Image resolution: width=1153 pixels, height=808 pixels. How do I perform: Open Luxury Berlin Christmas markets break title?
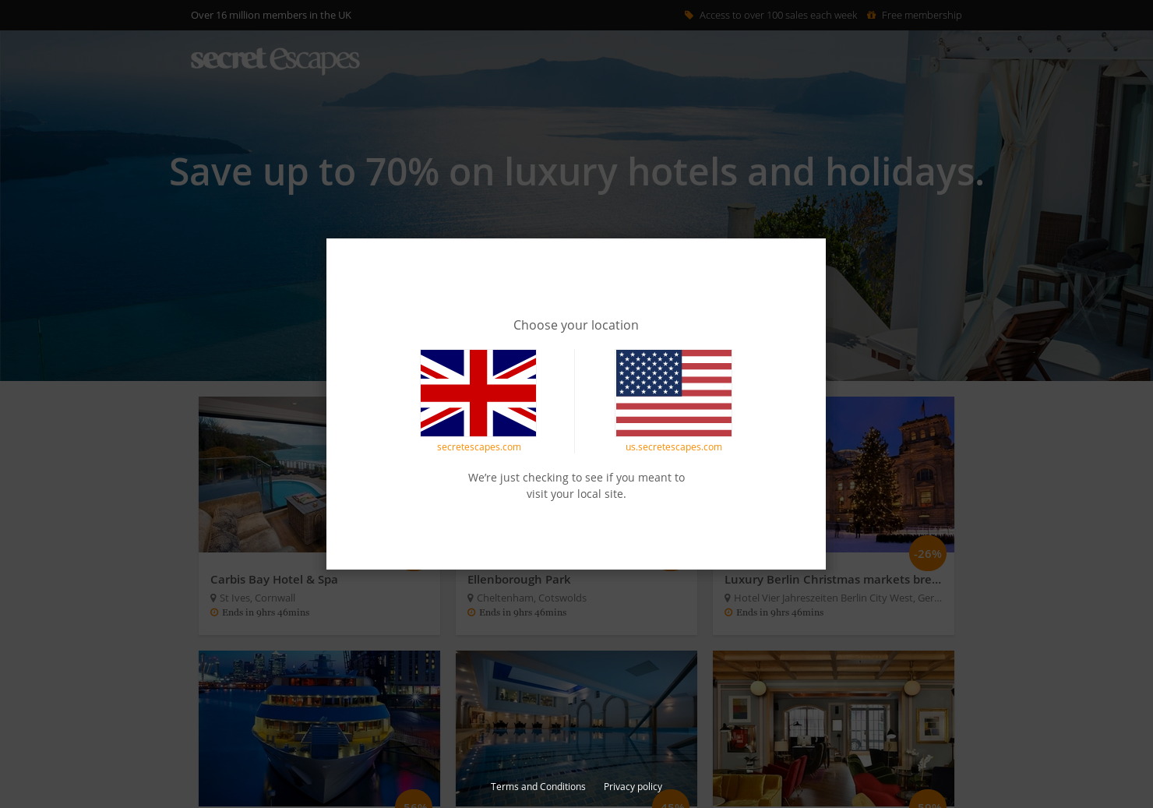(833, 579)
